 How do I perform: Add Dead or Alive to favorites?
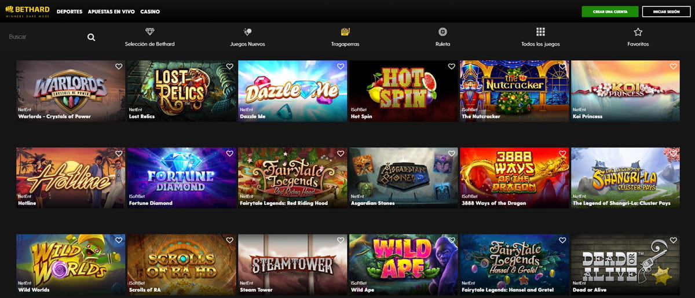coord(673,240)
